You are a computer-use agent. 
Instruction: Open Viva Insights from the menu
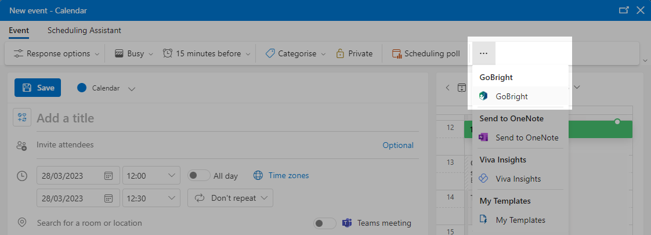coord(520,179)
